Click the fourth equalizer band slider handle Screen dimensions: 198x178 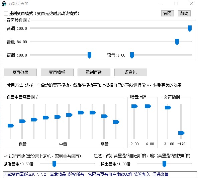pos(46,118)
